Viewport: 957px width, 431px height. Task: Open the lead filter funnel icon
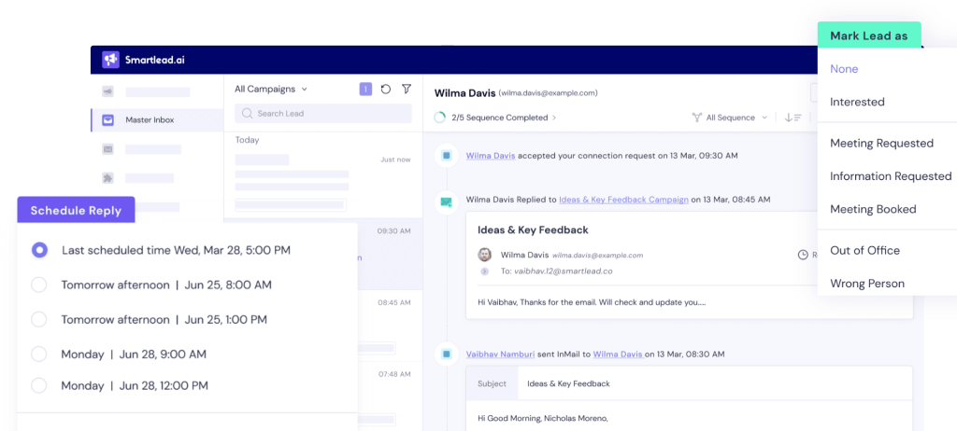407,90
